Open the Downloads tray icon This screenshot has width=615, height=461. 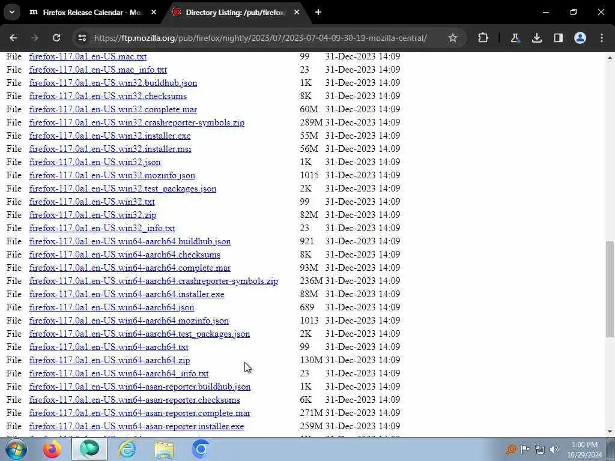536,38
